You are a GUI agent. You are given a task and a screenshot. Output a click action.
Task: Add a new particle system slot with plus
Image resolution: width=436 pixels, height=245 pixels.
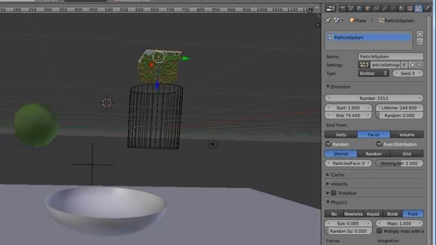[420, 34]
